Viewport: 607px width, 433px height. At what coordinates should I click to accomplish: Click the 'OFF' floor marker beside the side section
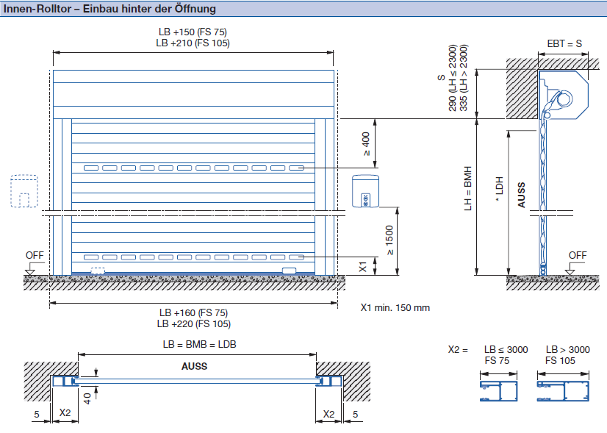point(578,256)
